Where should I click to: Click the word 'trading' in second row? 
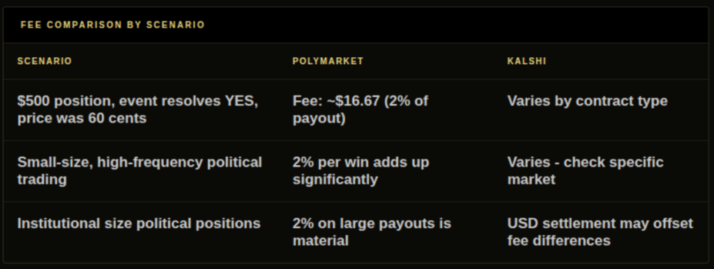(x=42, y=180)
